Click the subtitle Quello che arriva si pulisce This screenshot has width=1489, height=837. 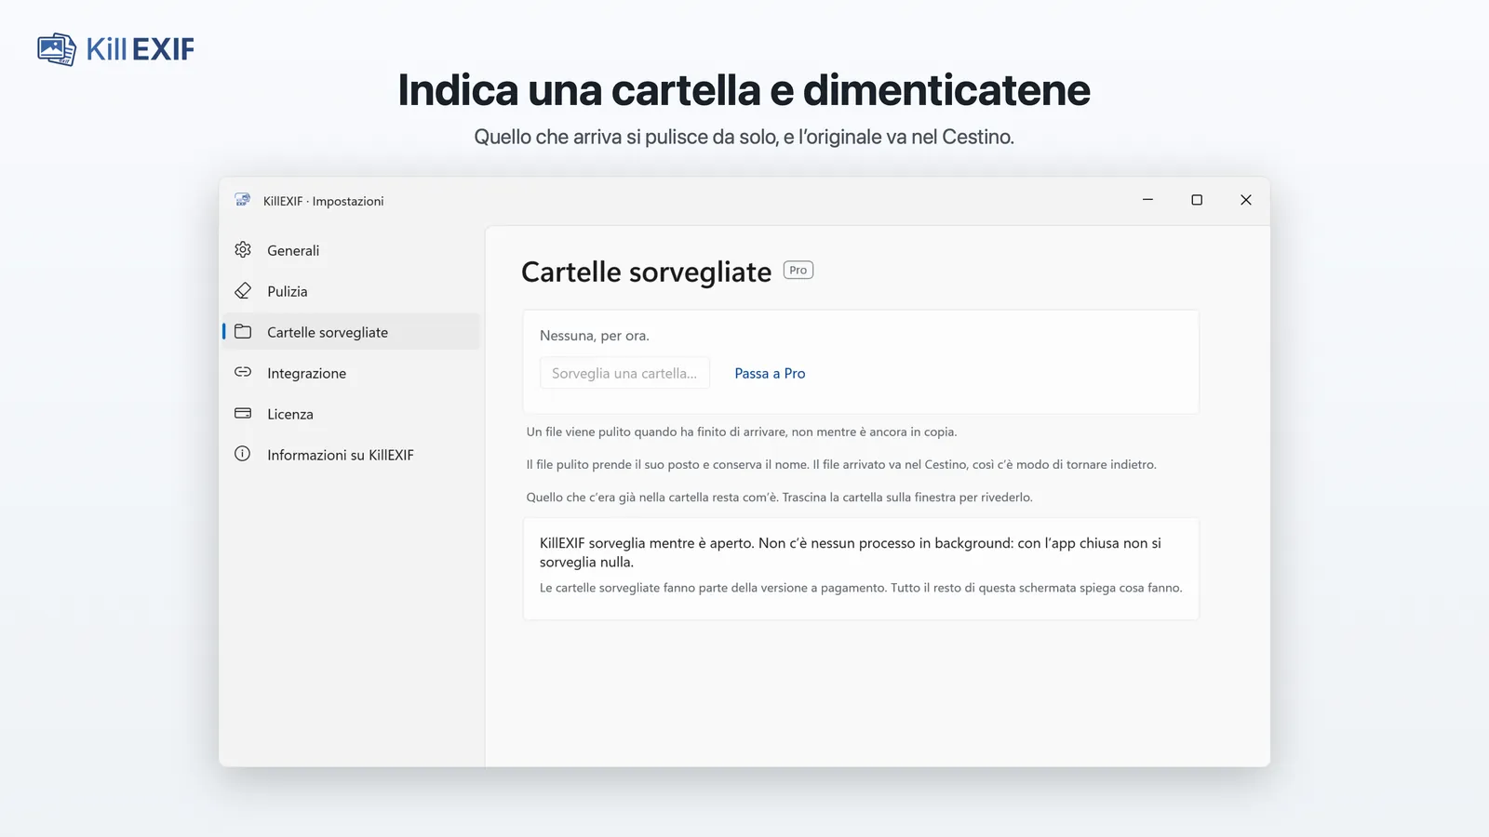pyautogui.click(x=744, y=137)
